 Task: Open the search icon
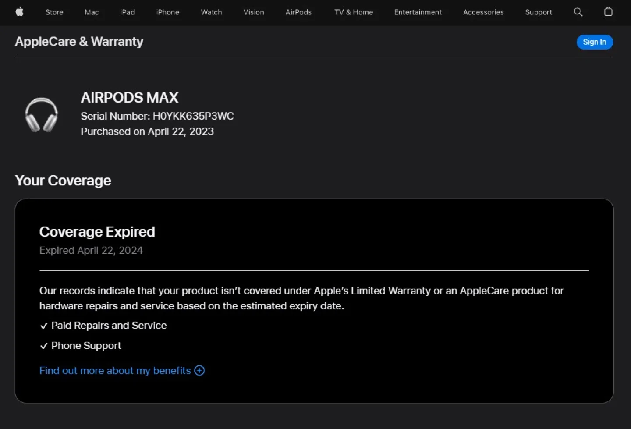pos(578,12)
